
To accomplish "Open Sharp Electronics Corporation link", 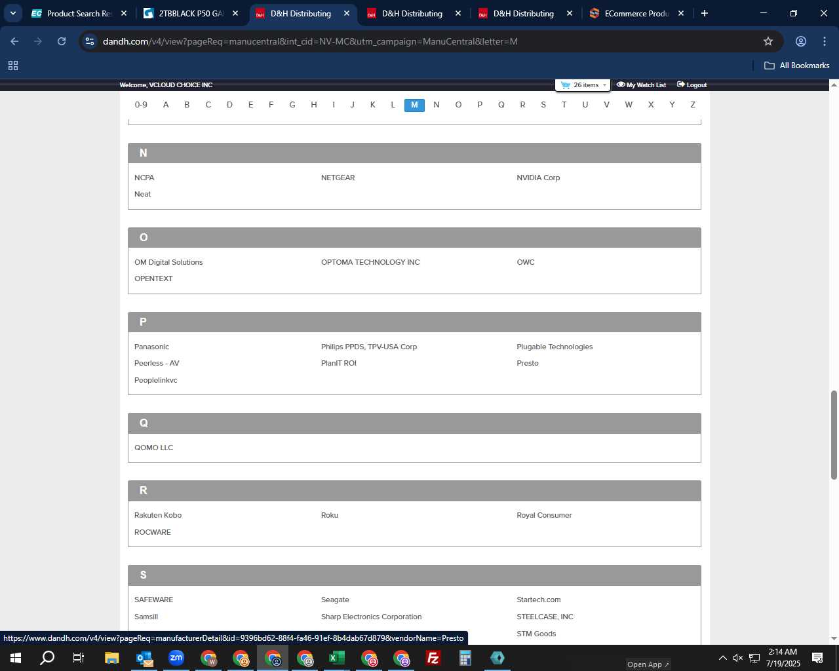I will tap(371, 617).
